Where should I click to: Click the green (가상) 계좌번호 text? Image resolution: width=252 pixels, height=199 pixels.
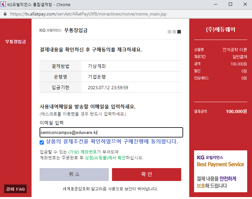[x=83, y=152]
